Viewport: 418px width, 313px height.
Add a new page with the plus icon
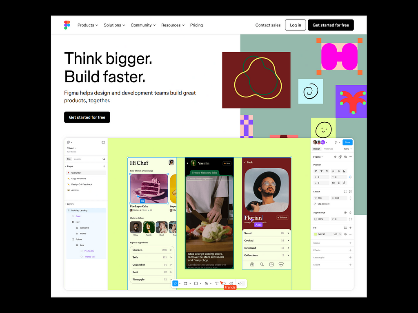click(x=104, y=166)
